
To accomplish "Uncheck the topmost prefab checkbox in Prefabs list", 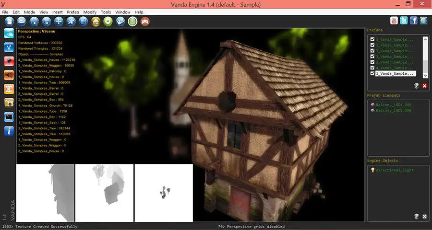I will 372,39.
